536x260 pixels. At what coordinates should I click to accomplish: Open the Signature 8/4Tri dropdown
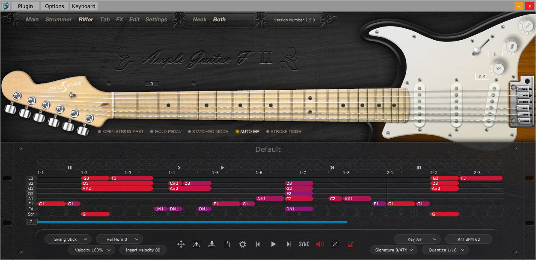coord(394,250)
